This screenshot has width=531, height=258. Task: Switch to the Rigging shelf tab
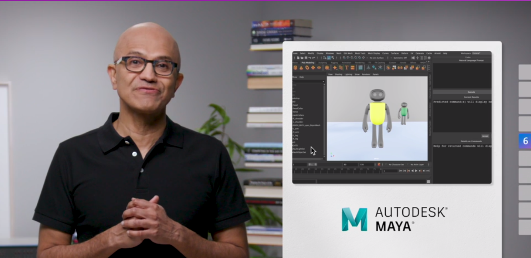(x=334, y=63)
